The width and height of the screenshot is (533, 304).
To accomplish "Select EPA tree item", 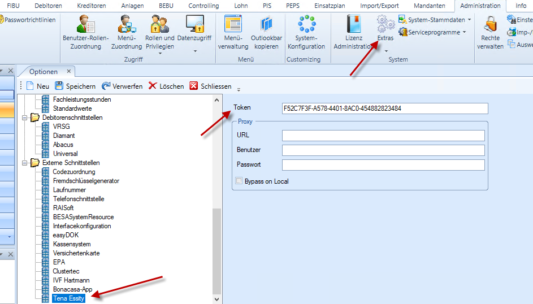I will (59, 262).
